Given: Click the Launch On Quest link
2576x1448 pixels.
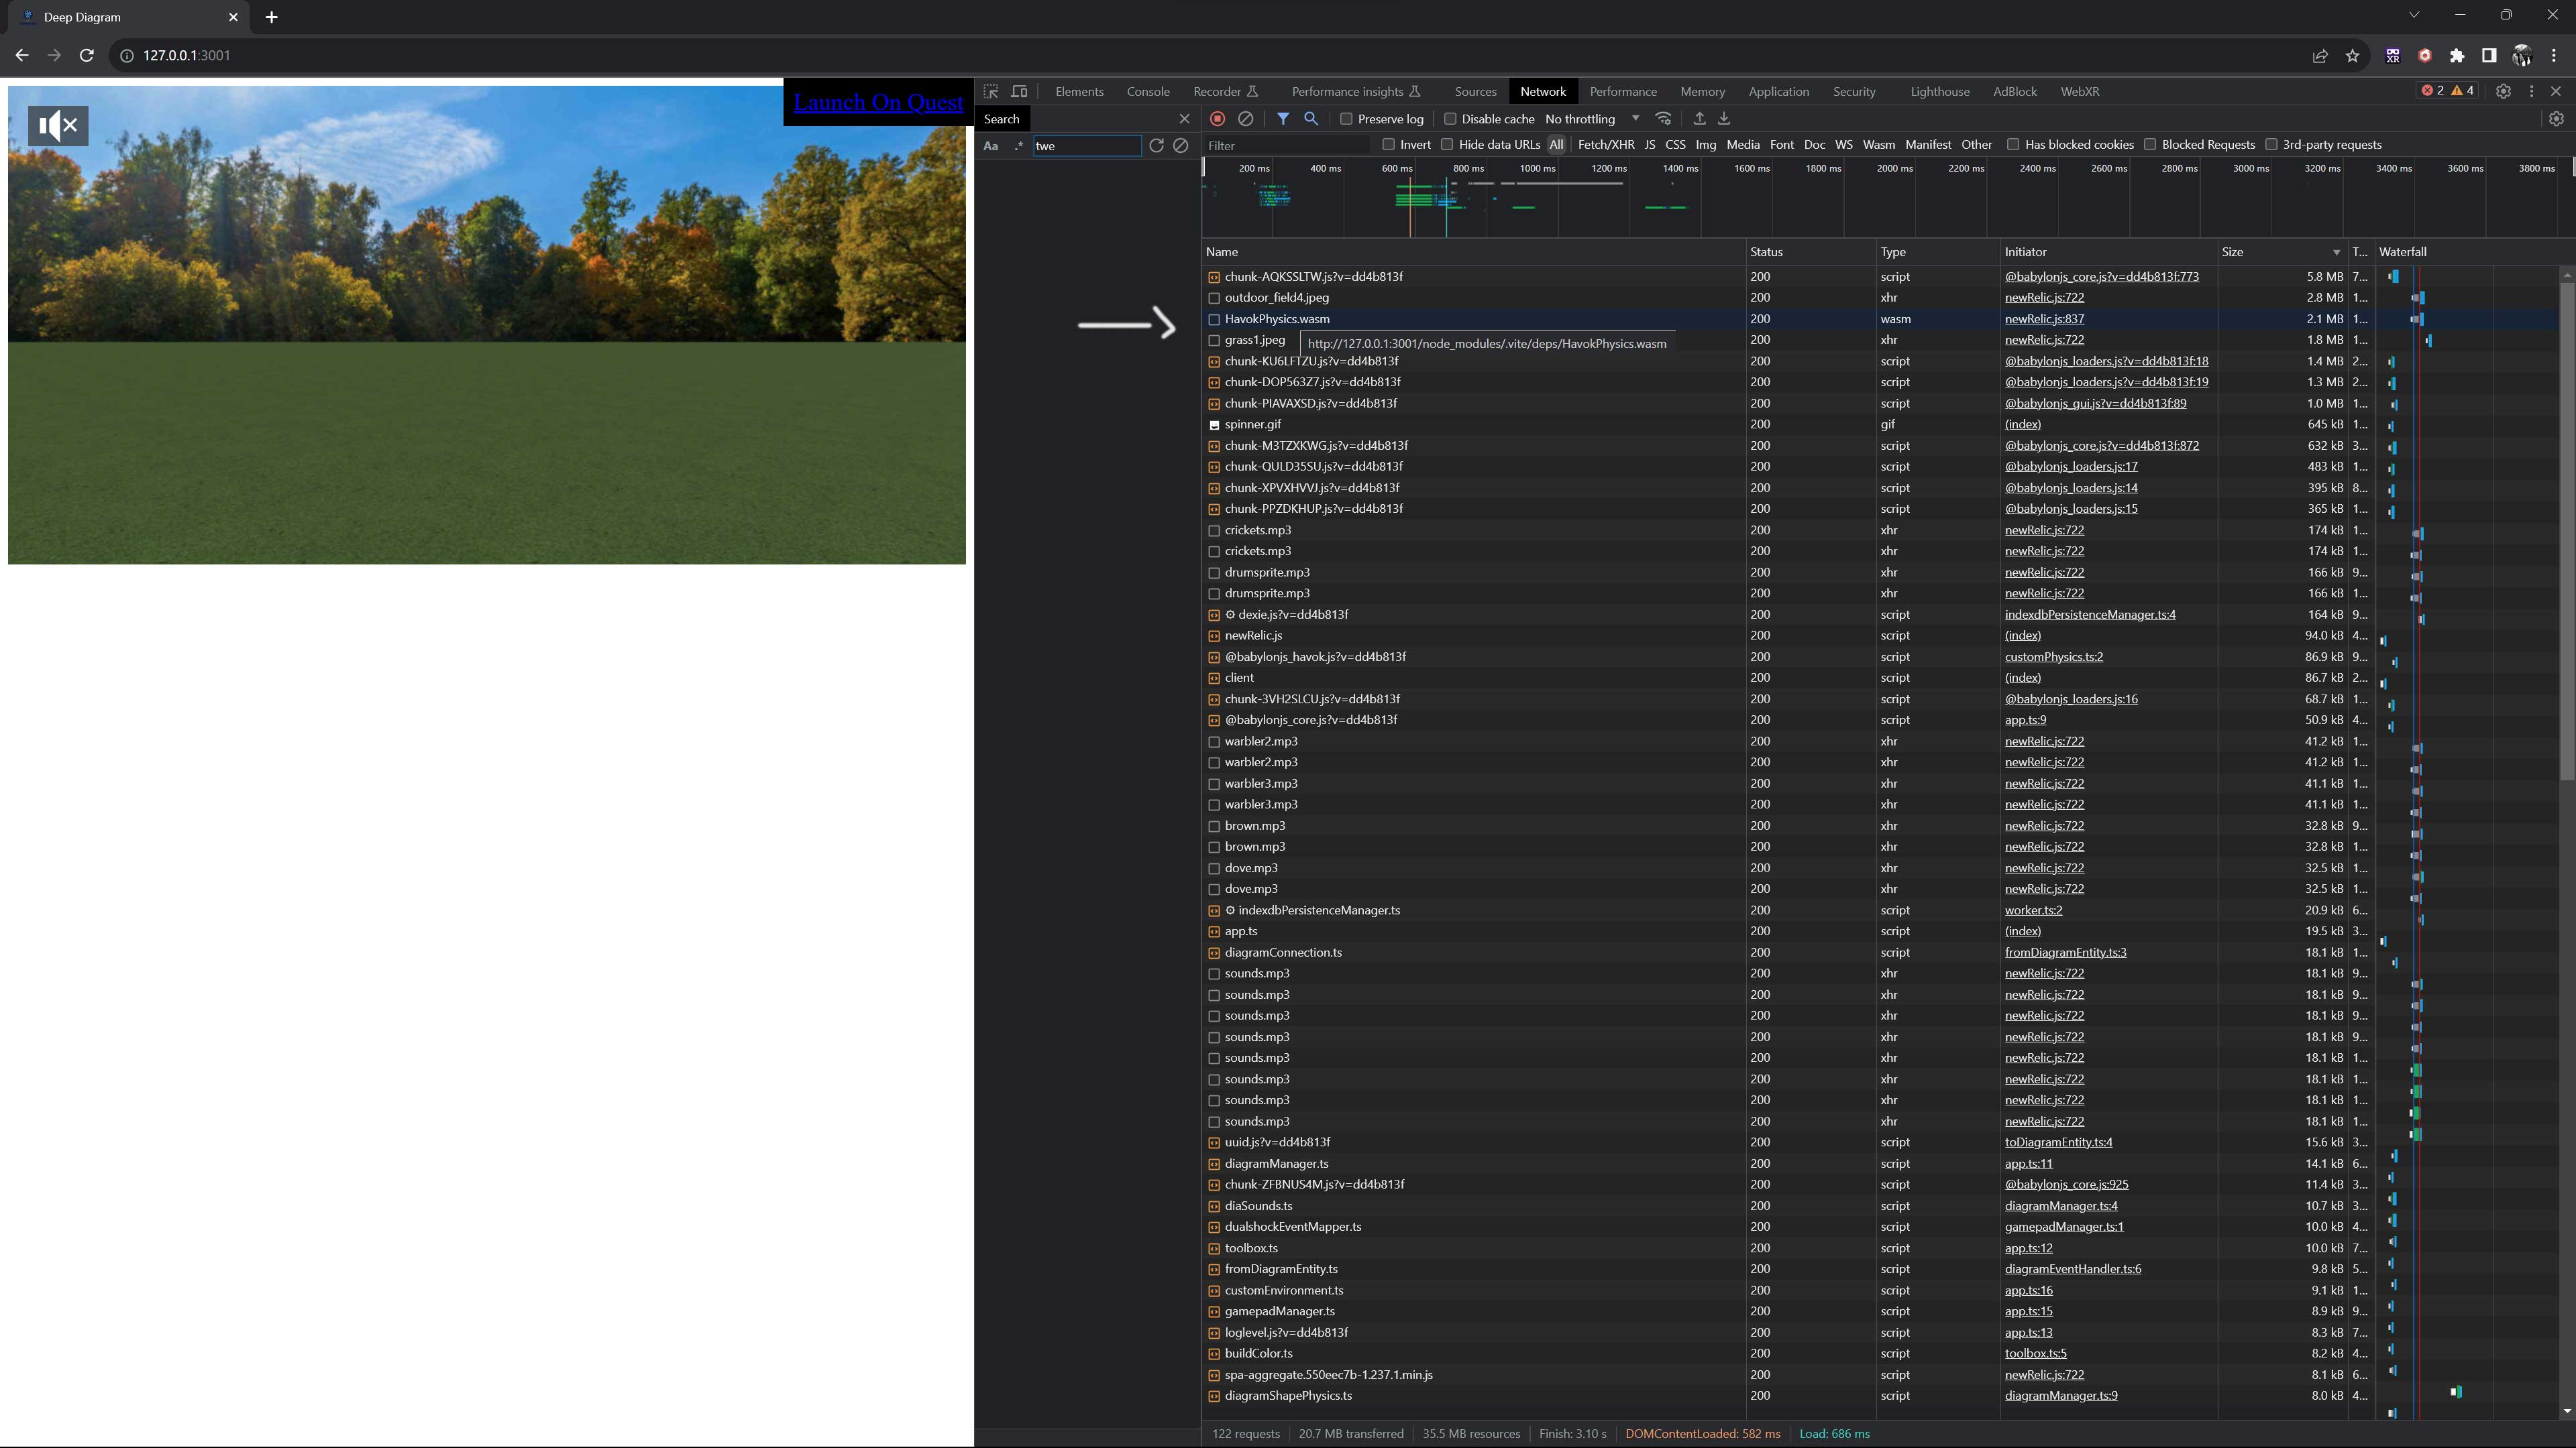Looking at the screenshot, I should 878,102.
